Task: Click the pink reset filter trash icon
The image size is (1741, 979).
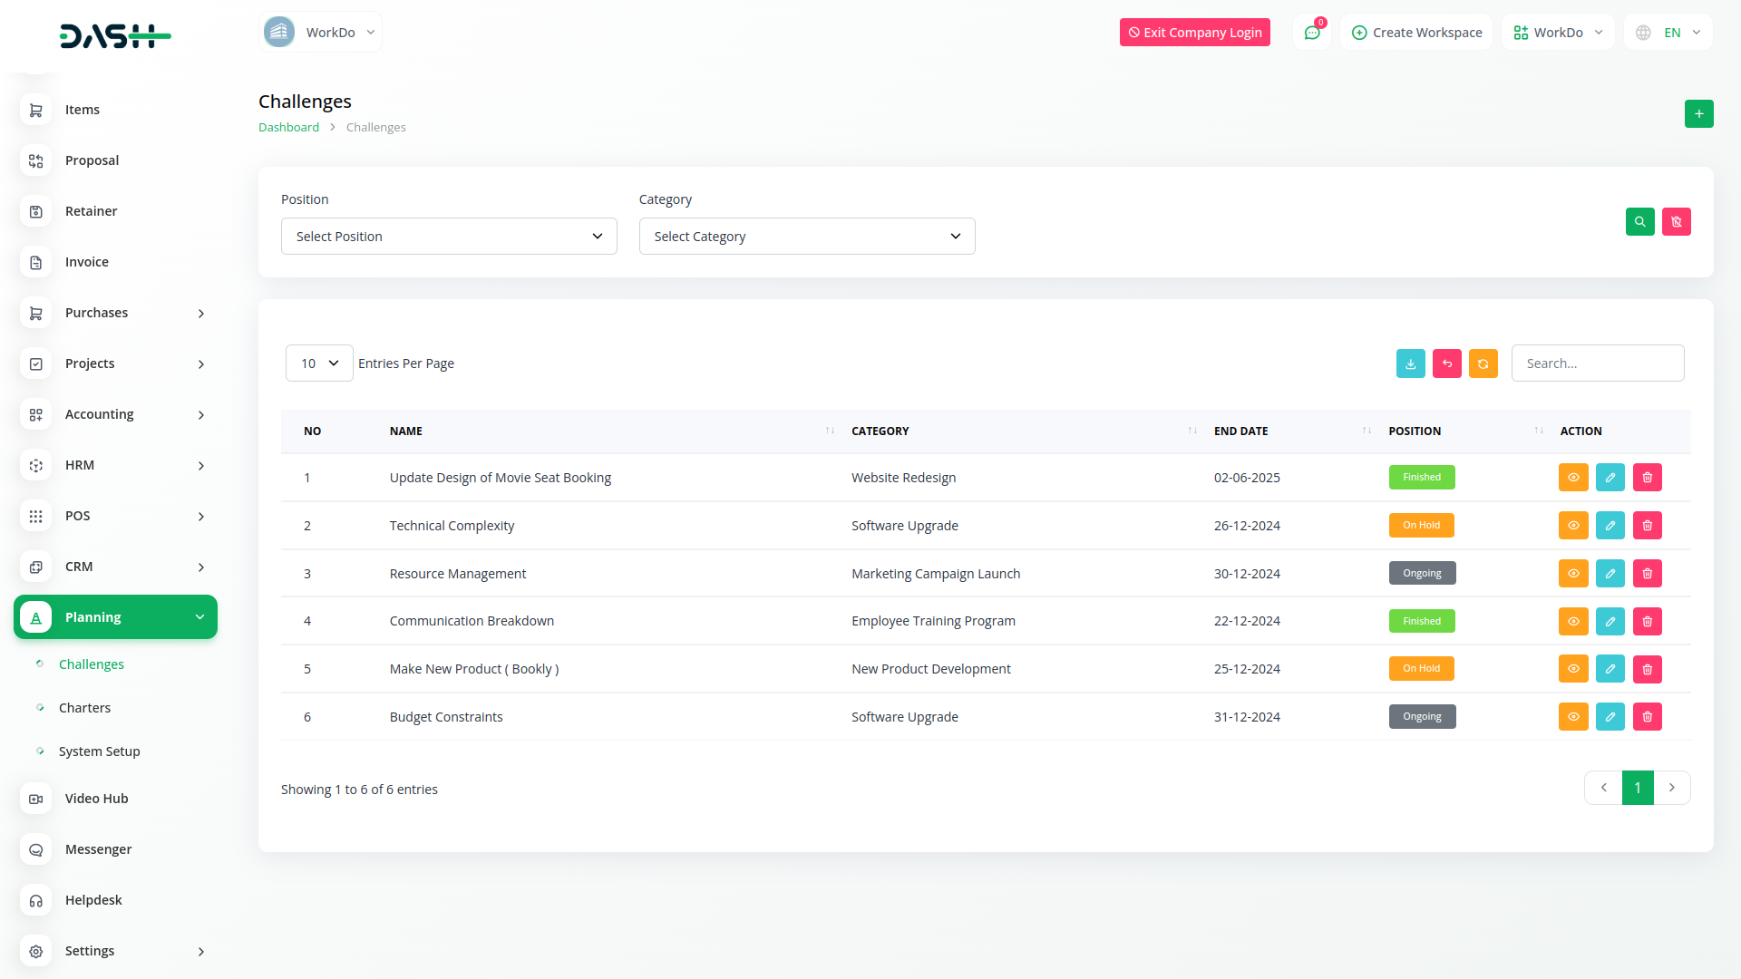Action: click(x=1676, y=222)
